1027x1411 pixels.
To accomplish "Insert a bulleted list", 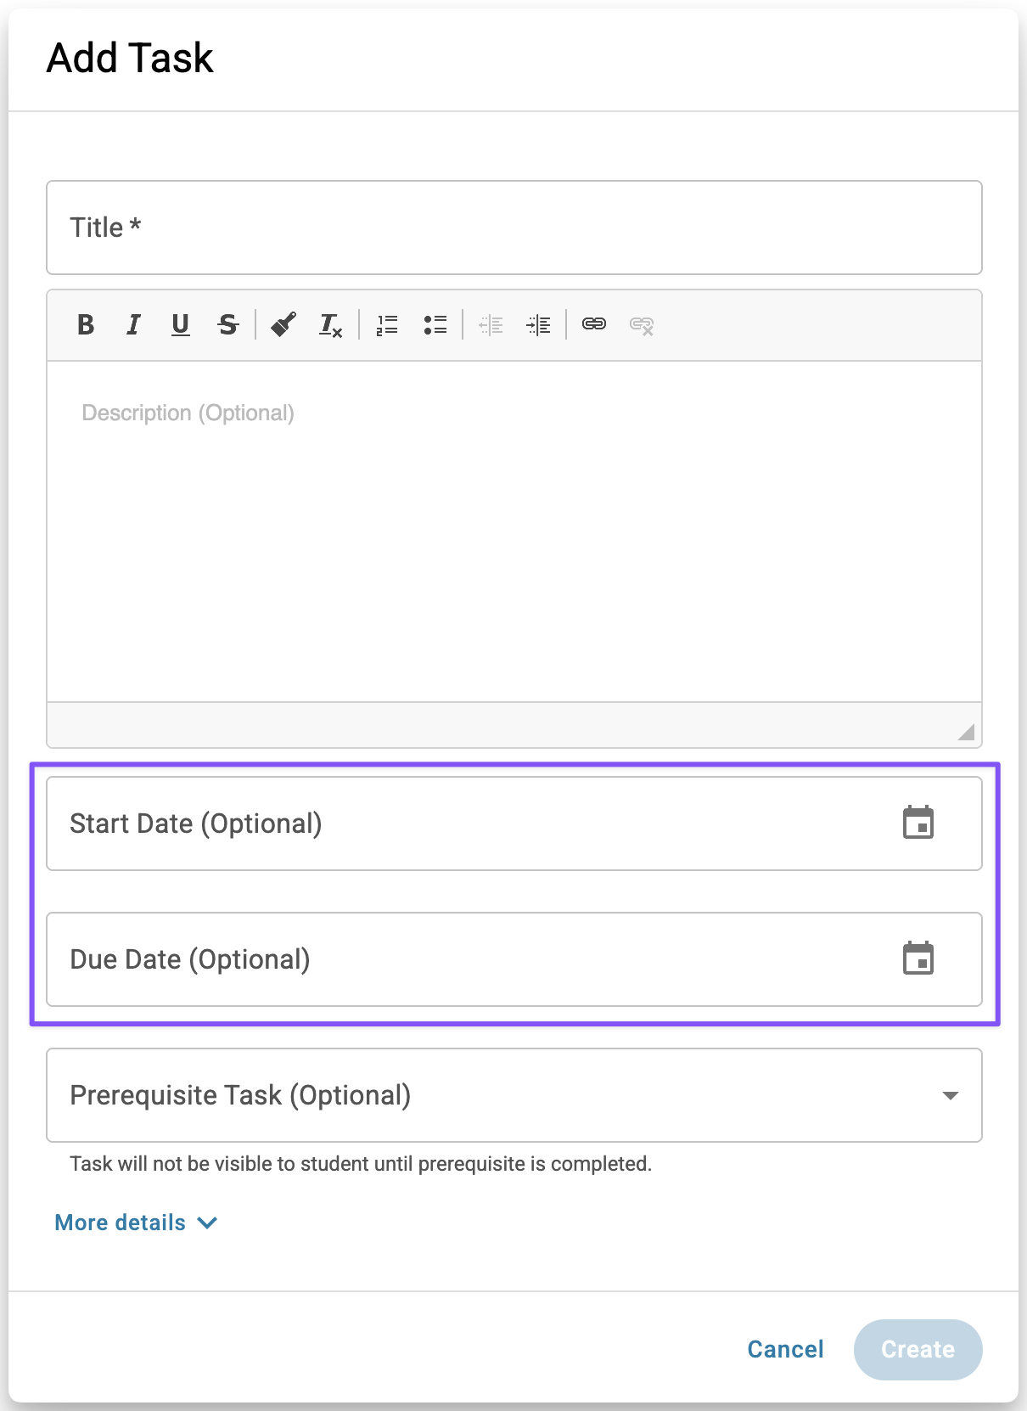I will 435,324.
